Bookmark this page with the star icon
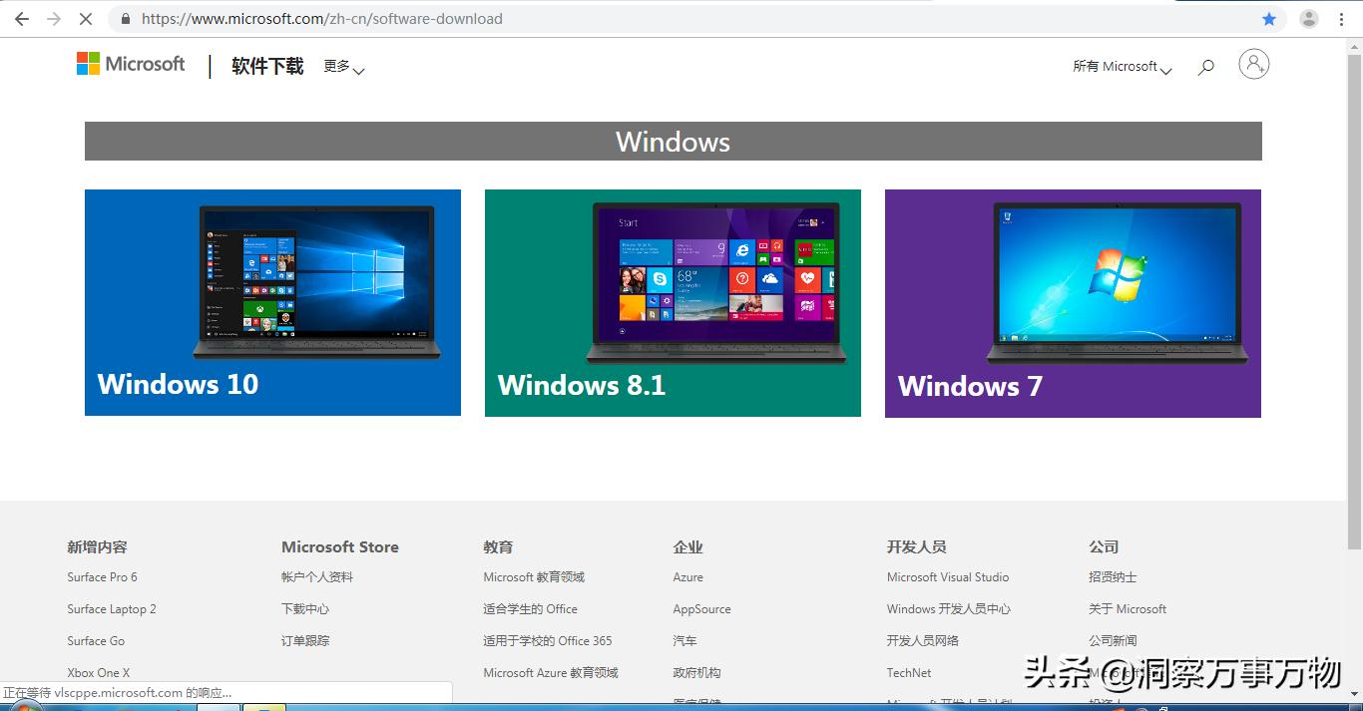Screen dimensions: 1363x711 [1269, 18]
